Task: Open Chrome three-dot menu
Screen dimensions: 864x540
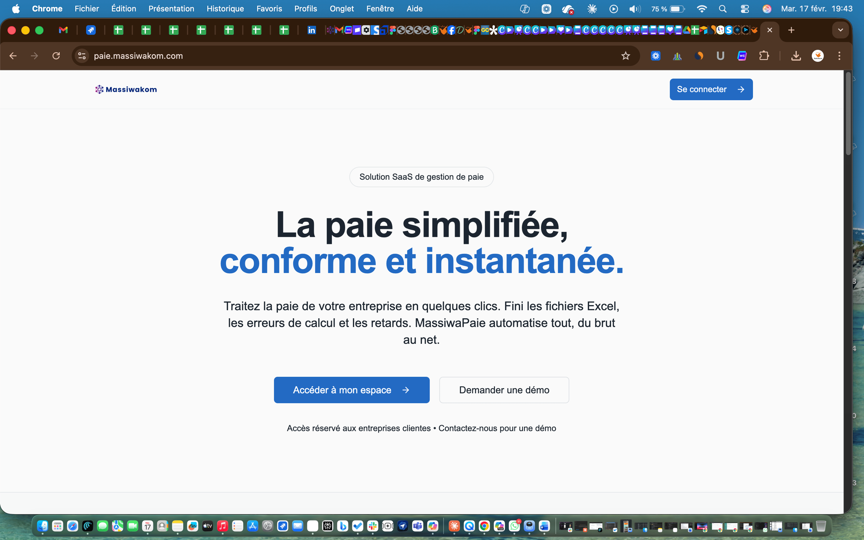Action: [x=839, y=56]
